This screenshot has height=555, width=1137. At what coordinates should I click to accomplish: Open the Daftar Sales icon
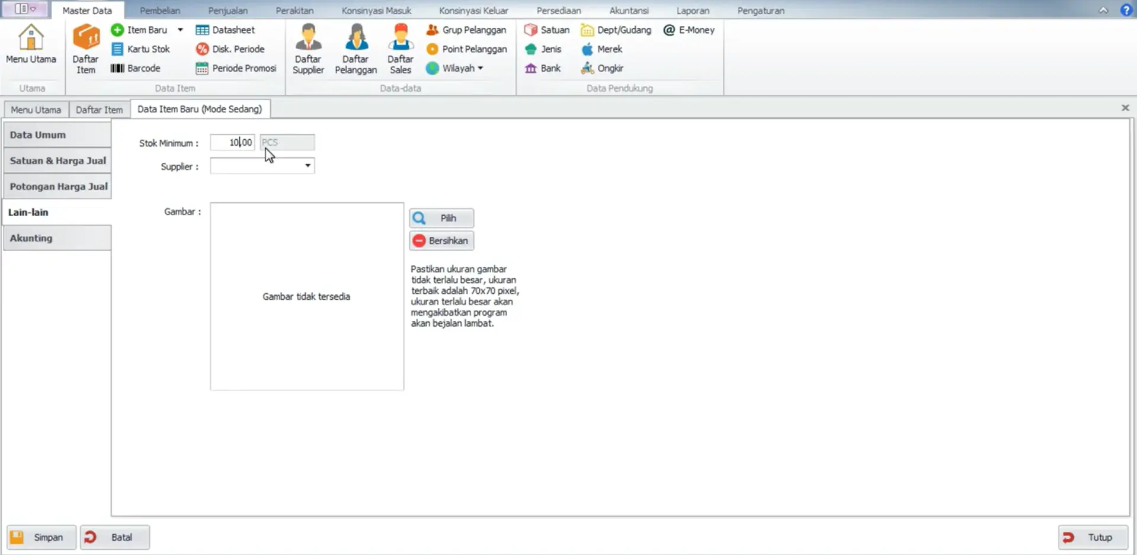pyautogui.click(x=401, y=49)
